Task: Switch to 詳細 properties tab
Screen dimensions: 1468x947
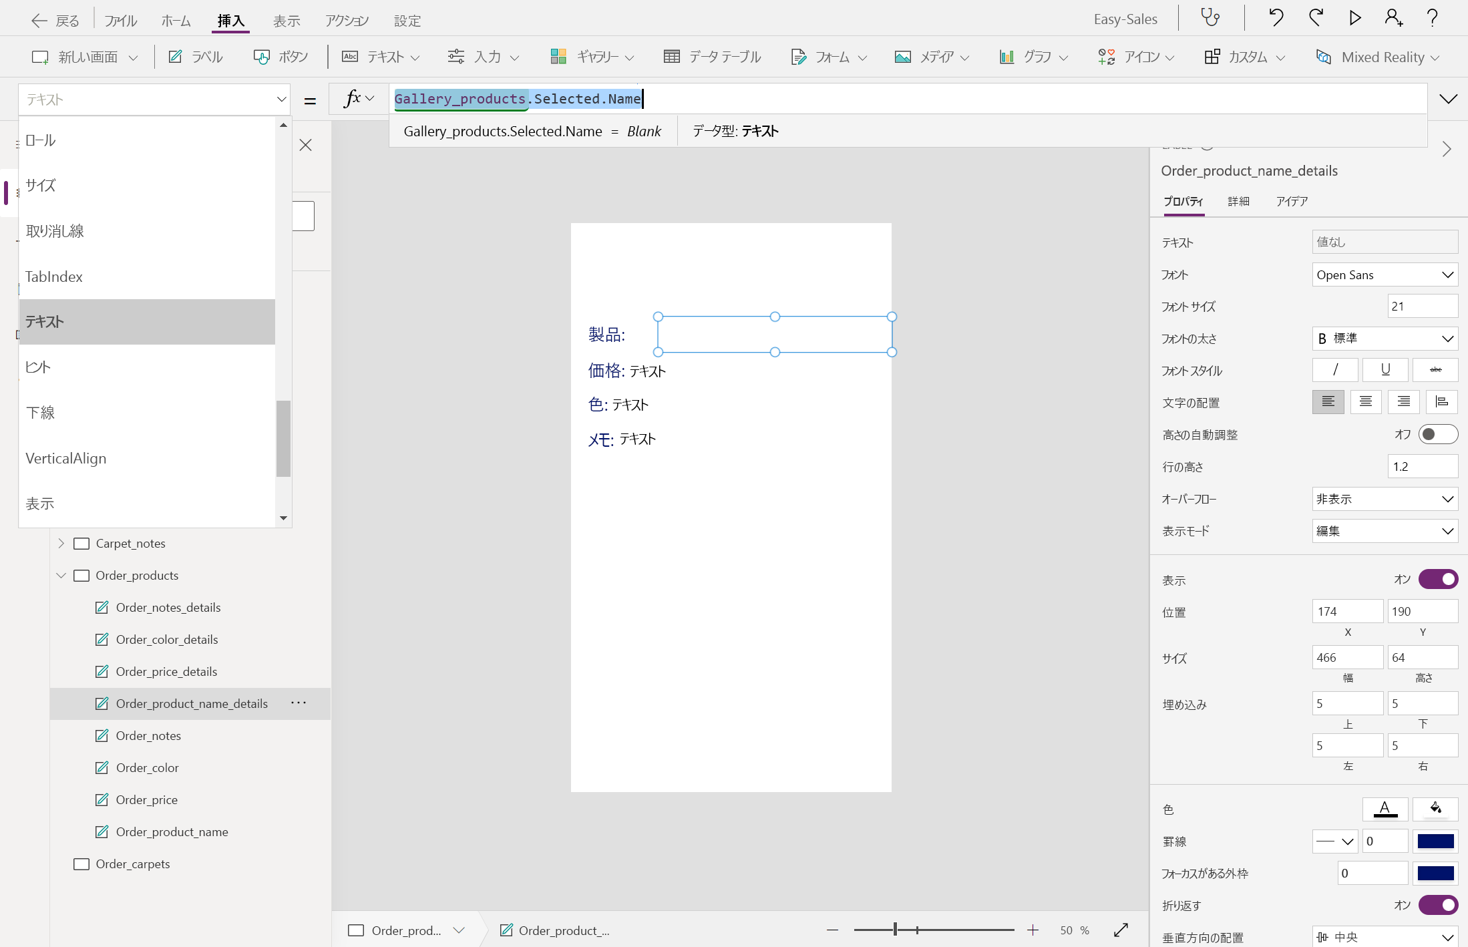Action: (x=1238, y=201)
